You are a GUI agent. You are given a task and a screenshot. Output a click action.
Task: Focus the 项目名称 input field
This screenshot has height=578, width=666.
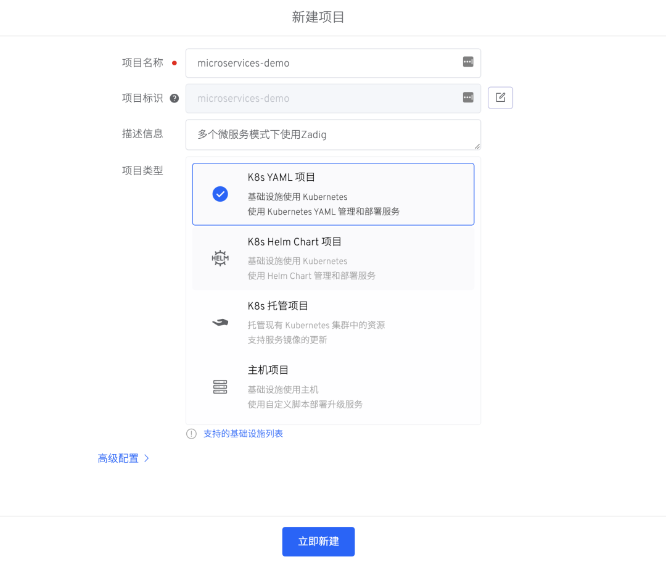click(333, 63)
